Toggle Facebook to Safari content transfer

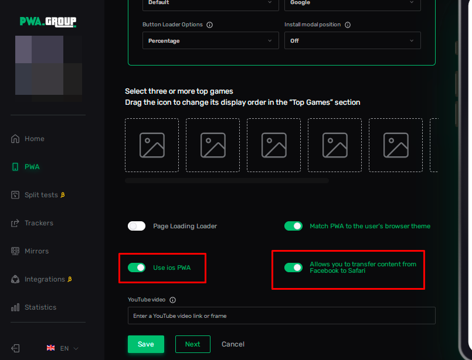(293, 268)
